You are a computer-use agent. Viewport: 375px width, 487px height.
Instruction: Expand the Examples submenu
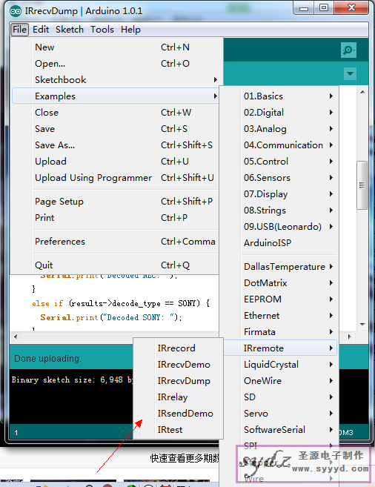(x=115, y=96)
